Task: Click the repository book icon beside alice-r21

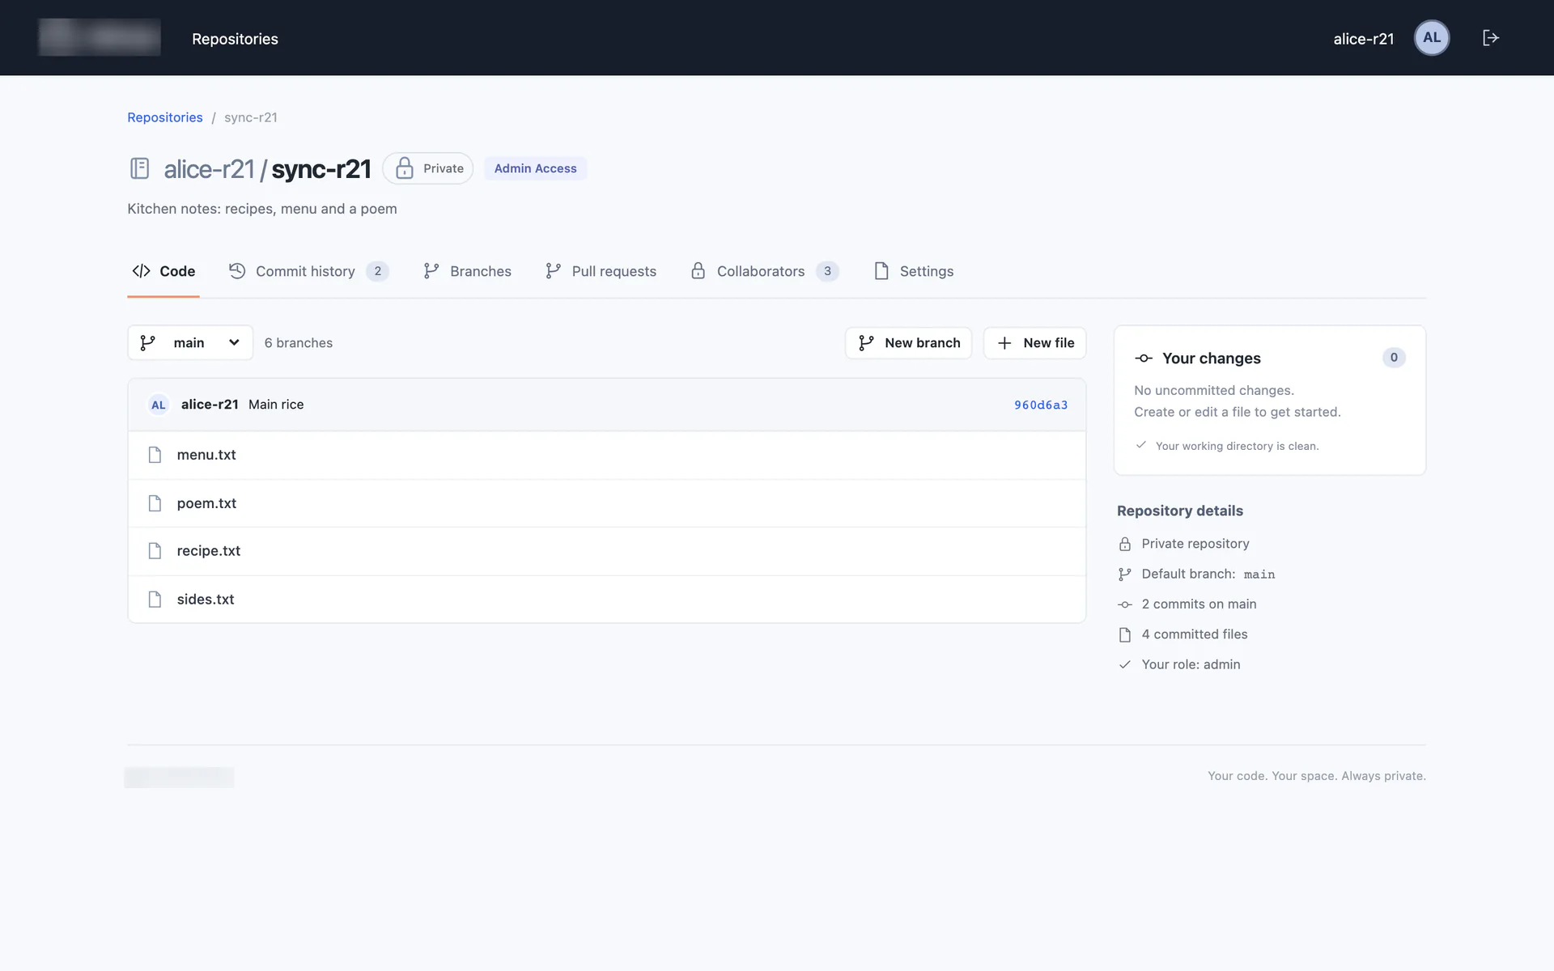Action: click(x=139, y=168)
